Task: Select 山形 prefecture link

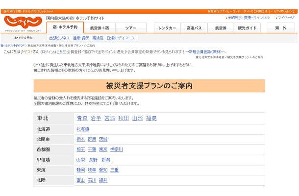Action: (x=137, y=118)
